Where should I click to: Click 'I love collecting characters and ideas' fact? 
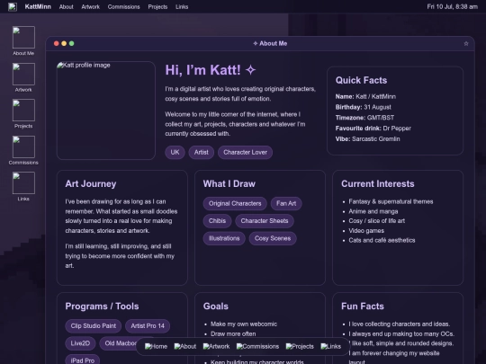click(400, 324)
